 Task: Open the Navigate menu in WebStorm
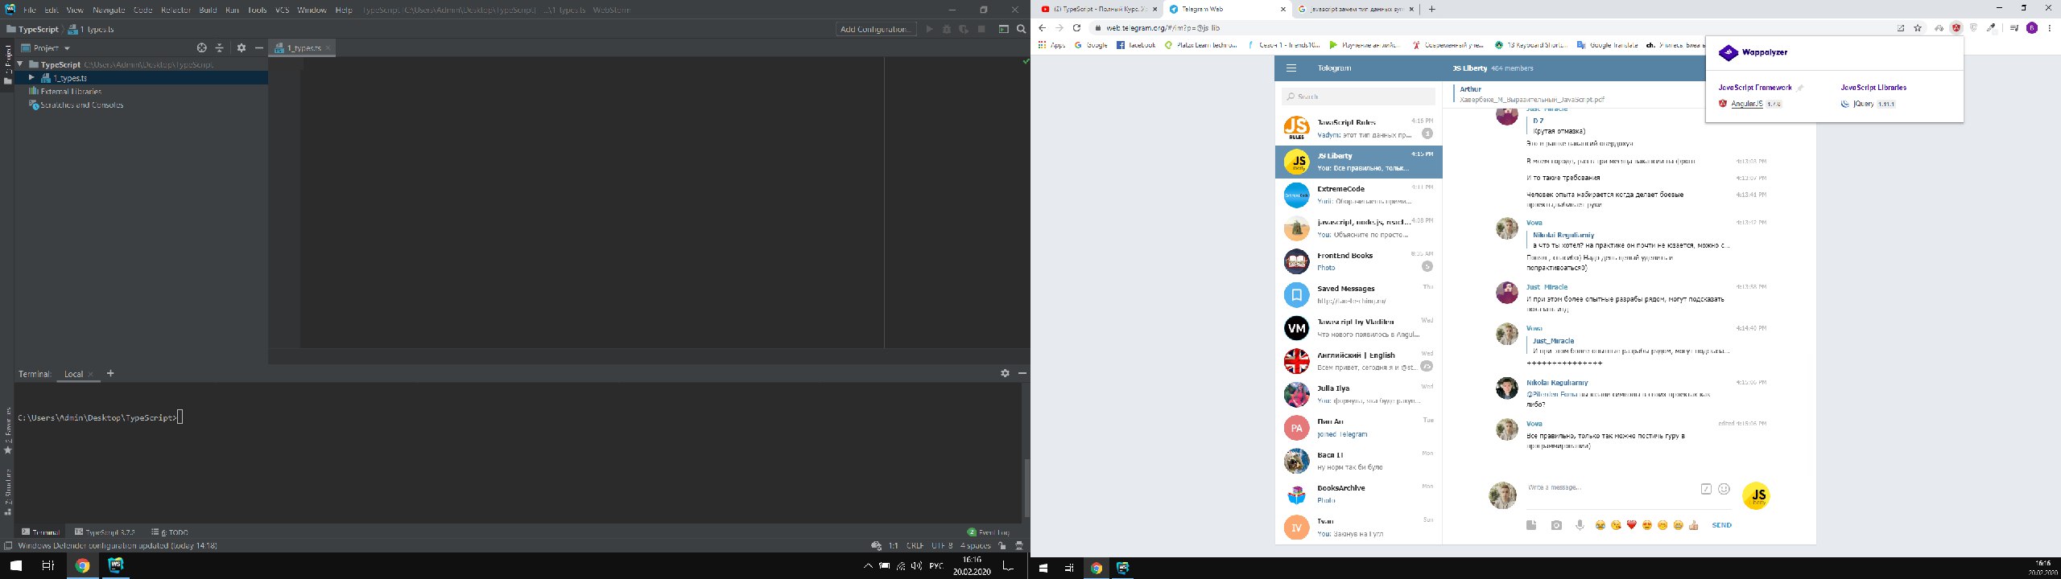coord(109,10)
